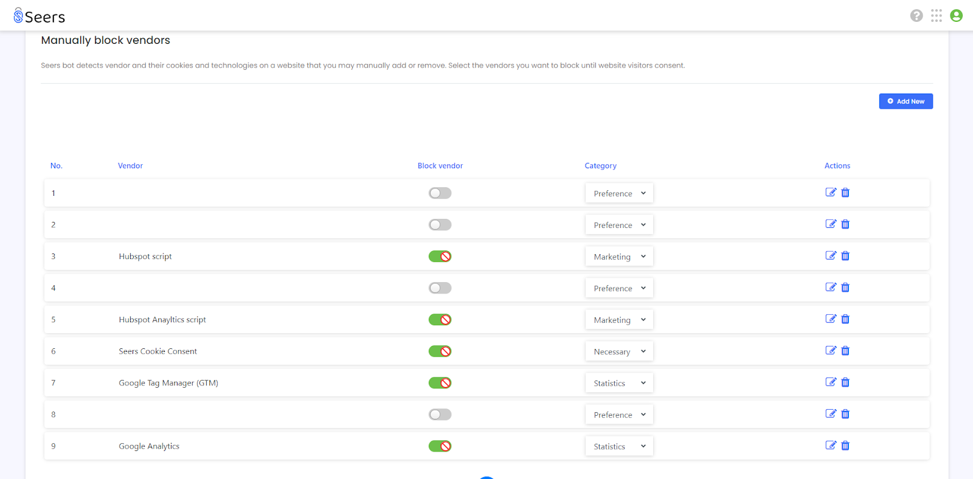This screenshot has width=973, height=479.
Task: Open the apps grid menu icon
Action: coord(937,16)
